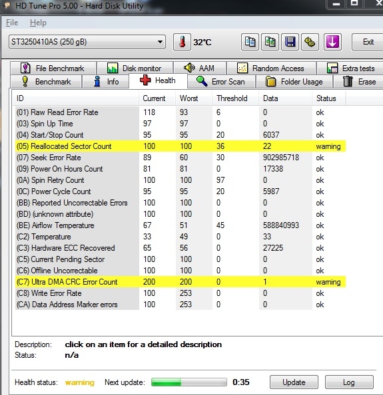Click the thermometer temperature icon
This screenshot has height=395, width=383.
click(182, 42)
